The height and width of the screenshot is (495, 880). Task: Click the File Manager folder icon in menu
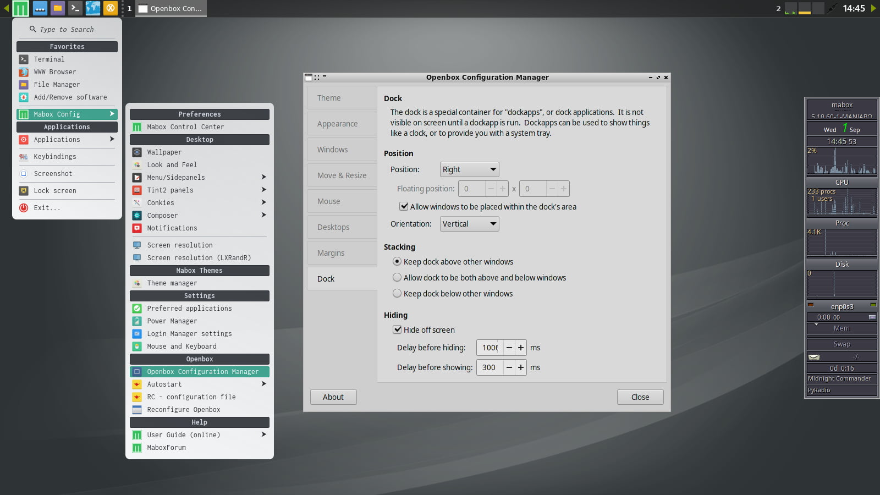tap(24, 85)
